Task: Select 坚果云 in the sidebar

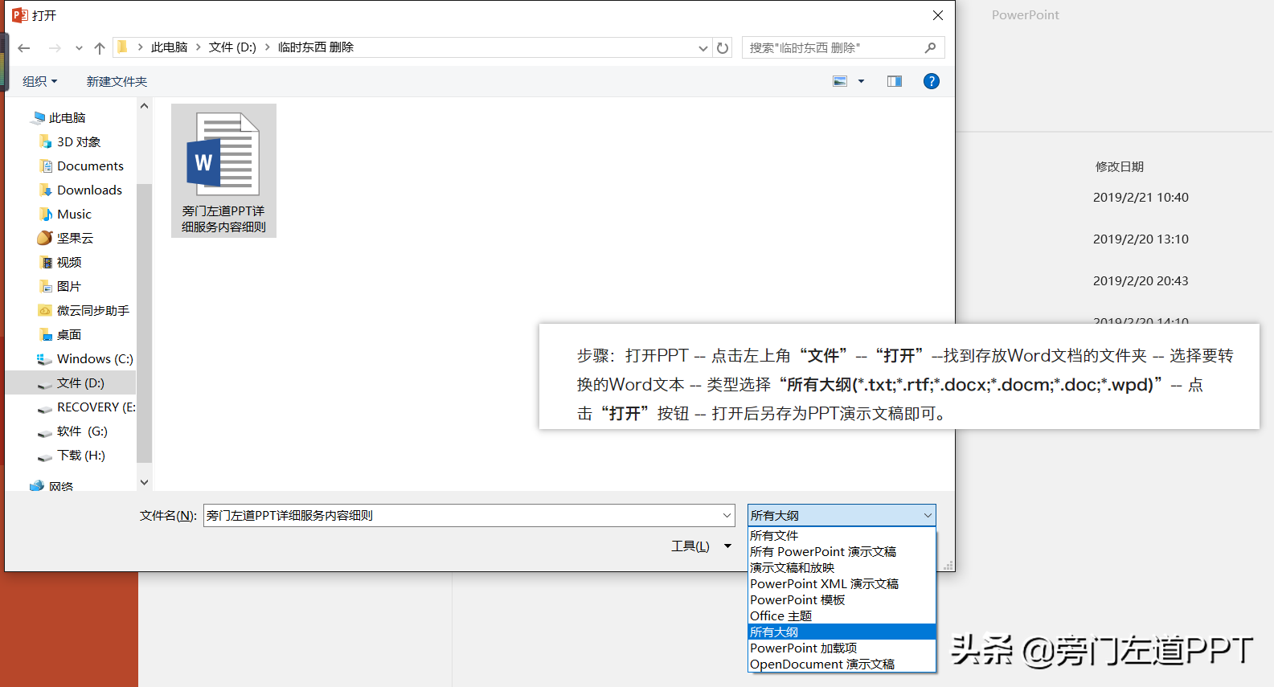Action: [75, 238]
